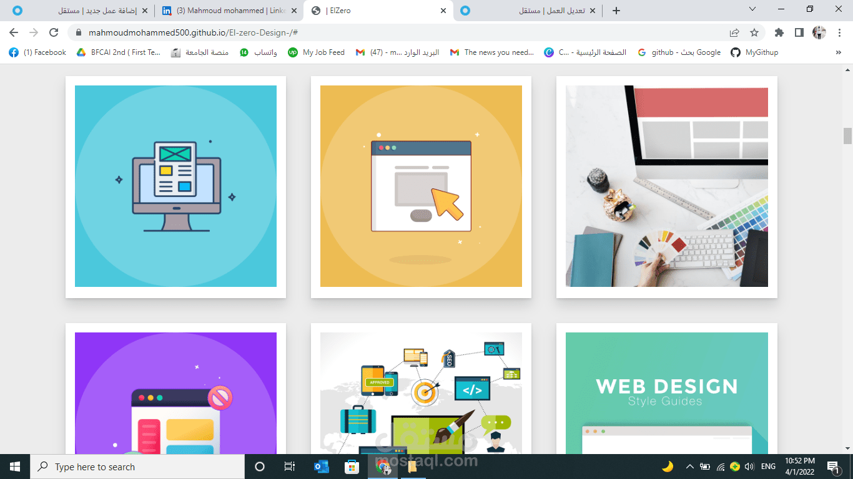Viewport: 853px width, 479px height.
Task: Open the Chrome three-dot menu
Action: coord(839,32)
